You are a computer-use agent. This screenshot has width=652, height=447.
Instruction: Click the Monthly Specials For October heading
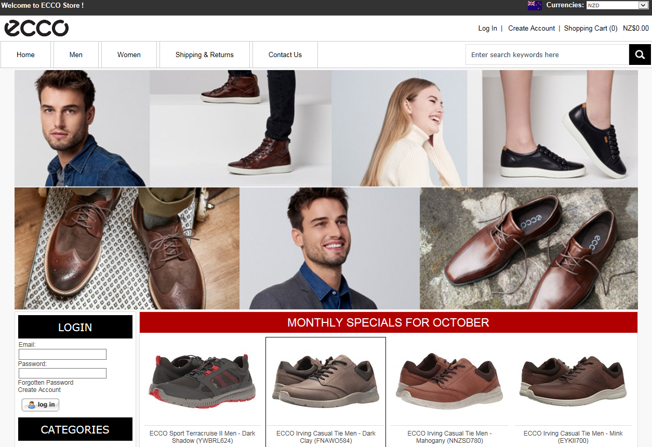tap(388, 322)
